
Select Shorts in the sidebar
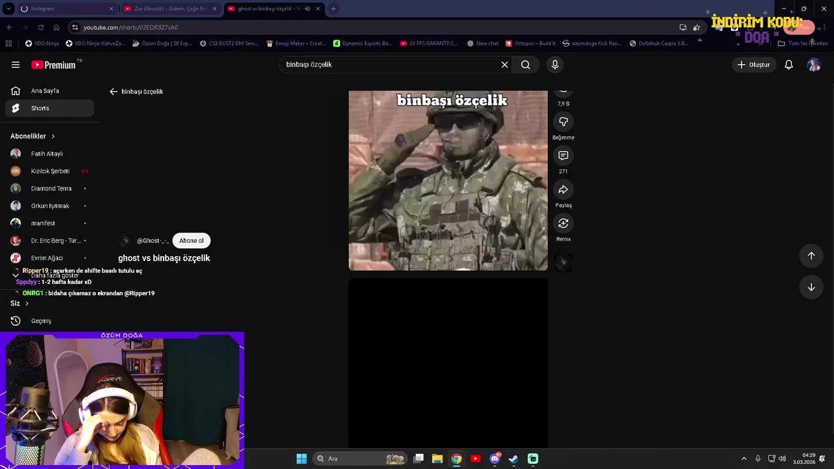click(50, 108)
